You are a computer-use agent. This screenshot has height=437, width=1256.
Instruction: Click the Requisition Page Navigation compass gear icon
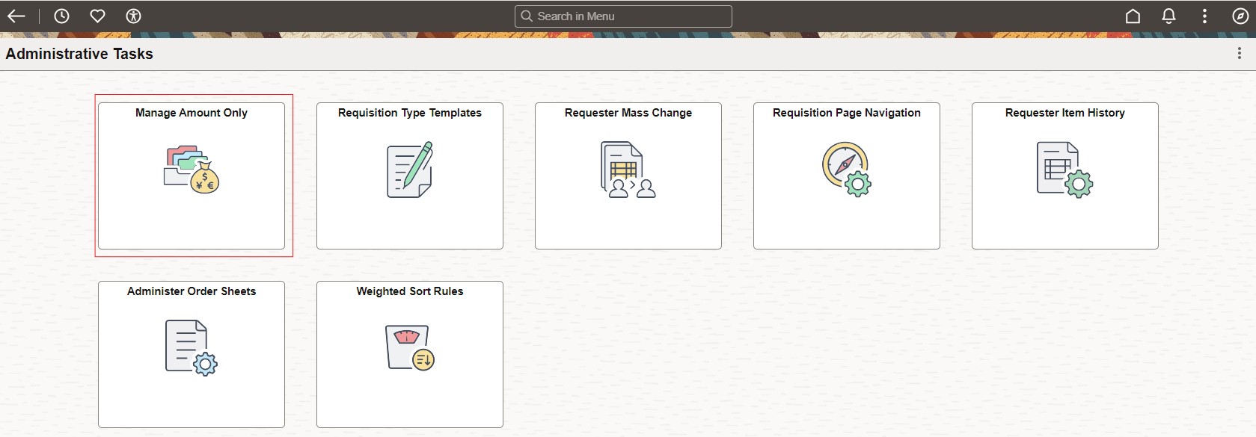coord(847,170)
